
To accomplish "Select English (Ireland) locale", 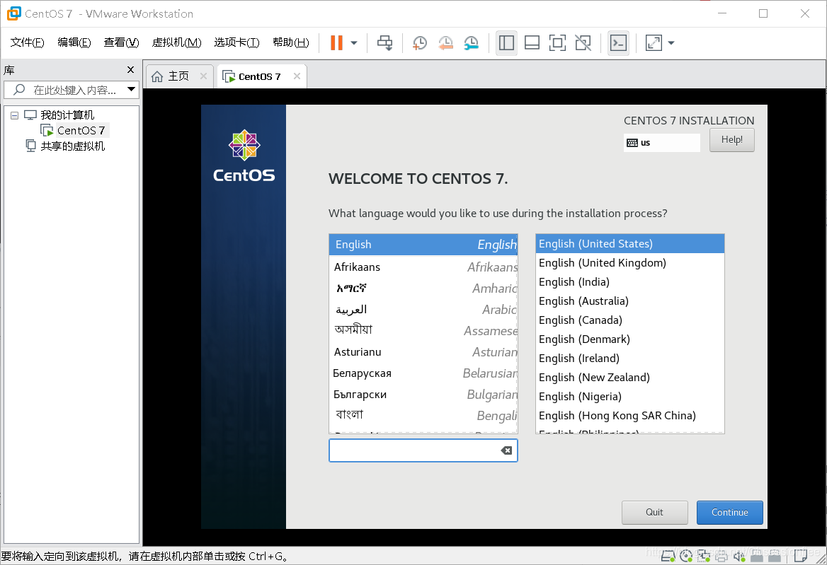I will pyautogui.click(x=629, y=358).
